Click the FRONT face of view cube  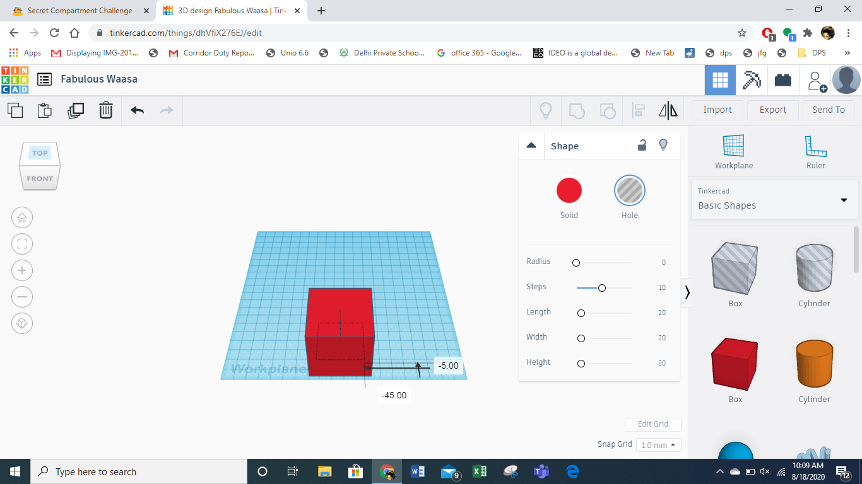(40, 178)
